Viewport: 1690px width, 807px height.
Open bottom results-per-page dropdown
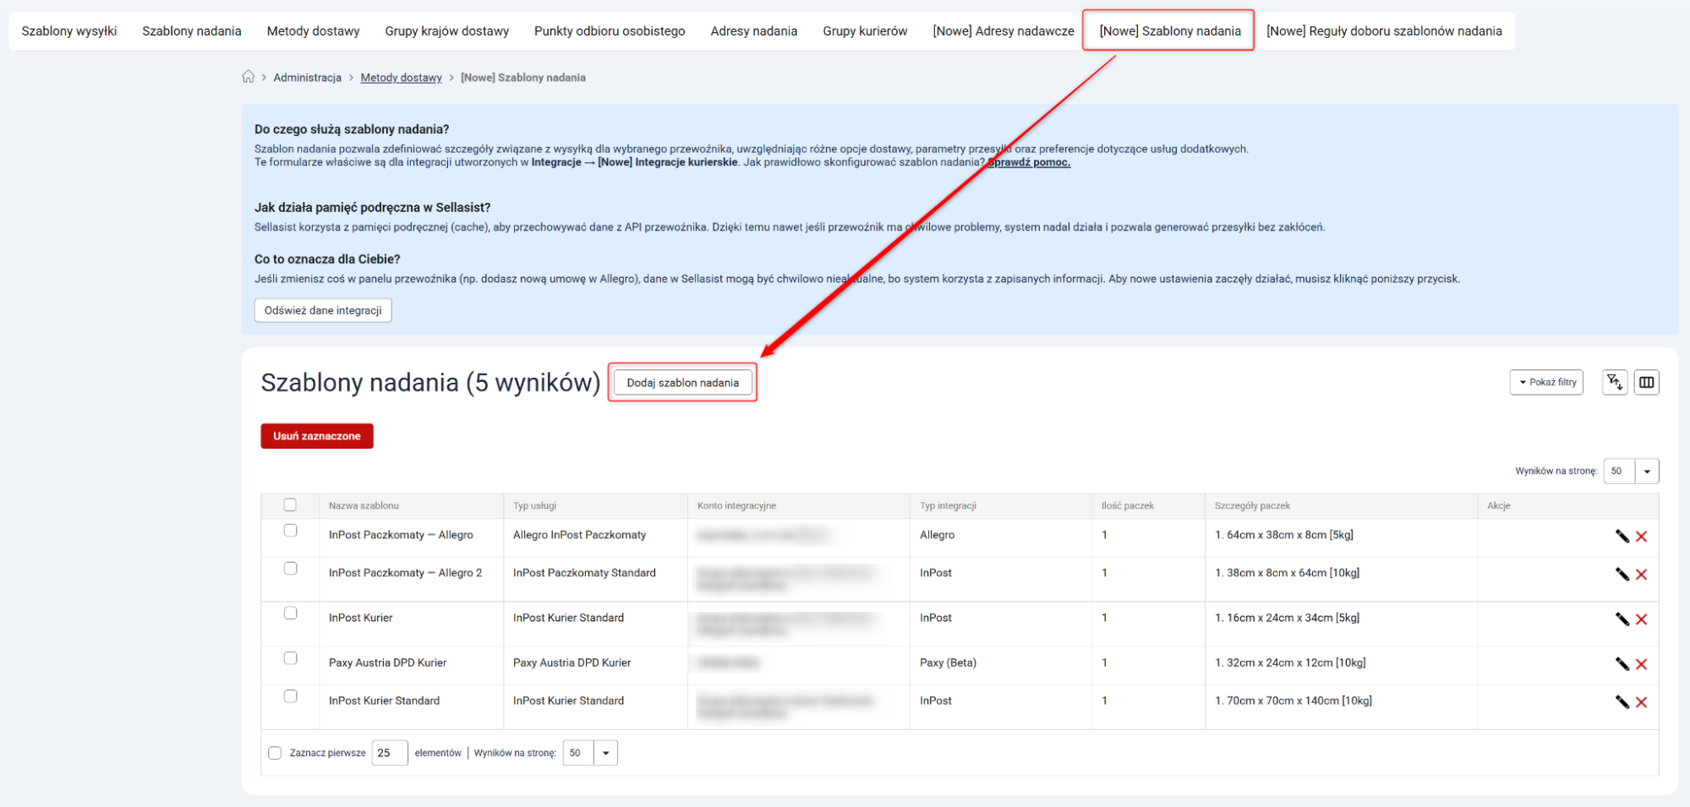[605, 753]
